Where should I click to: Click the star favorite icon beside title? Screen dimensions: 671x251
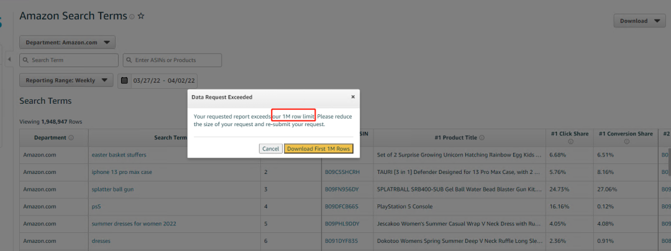141,16
